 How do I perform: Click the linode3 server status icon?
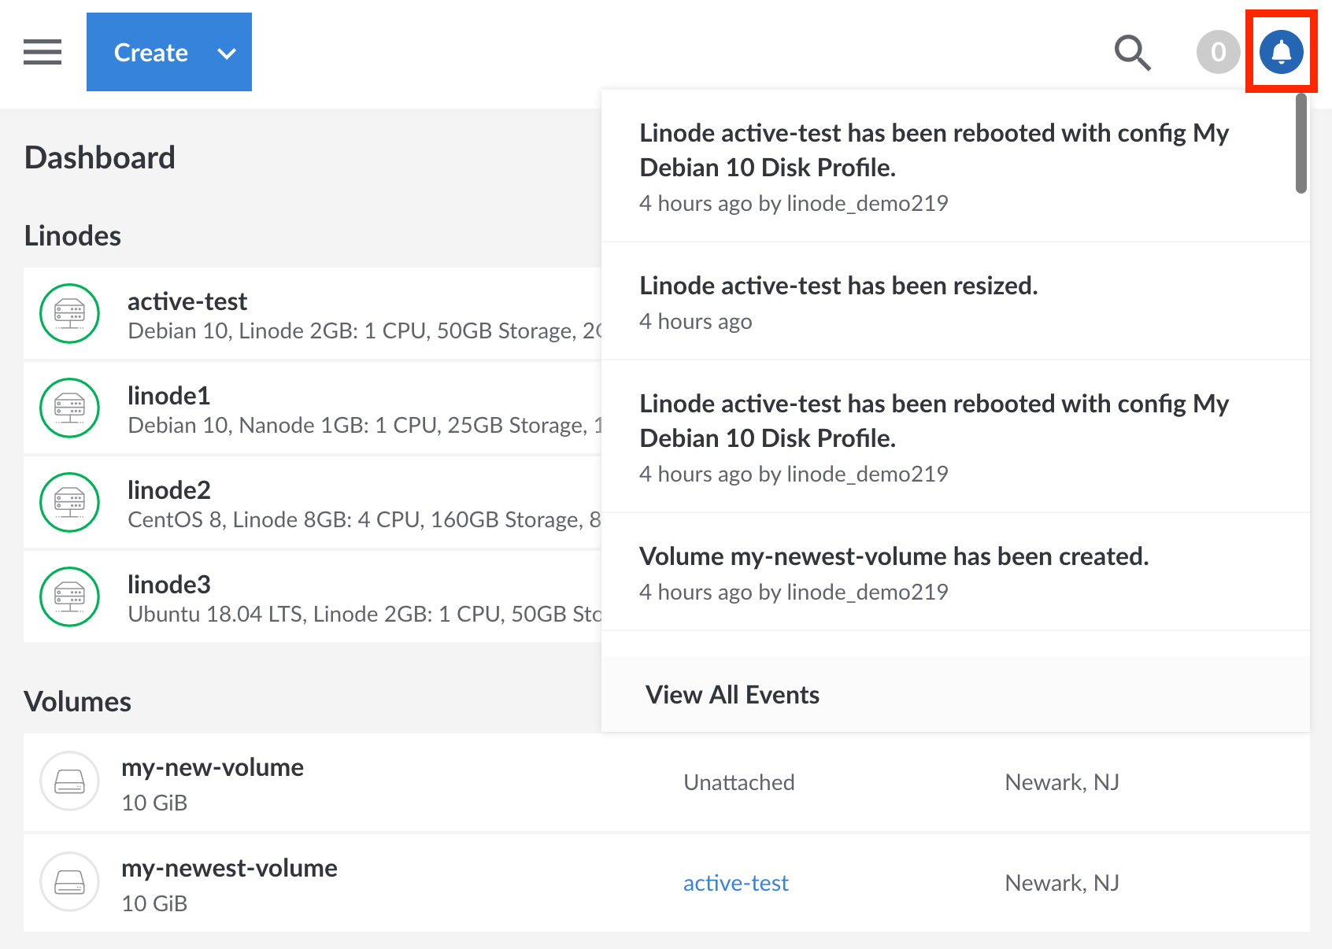coord(70,596)
